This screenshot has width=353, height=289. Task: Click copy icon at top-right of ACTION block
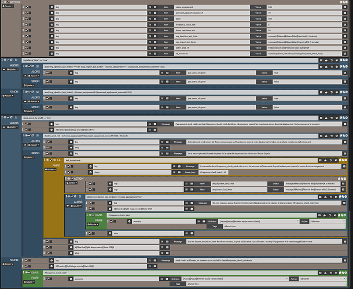(344, 2)
